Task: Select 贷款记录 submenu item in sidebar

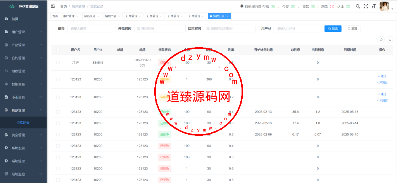Action: [x=23, y=123]
